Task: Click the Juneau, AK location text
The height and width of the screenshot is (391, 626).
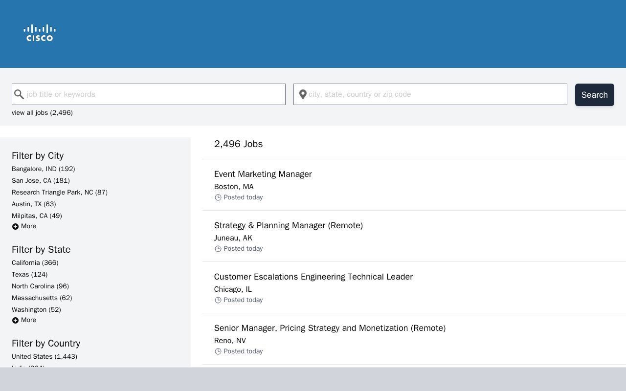Action: 233,238
